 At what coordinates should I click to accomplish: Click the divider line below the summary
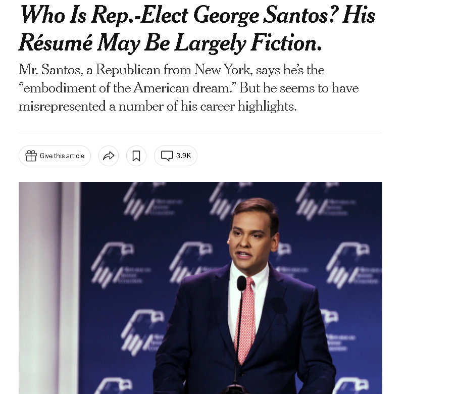(x=200, y=133)
